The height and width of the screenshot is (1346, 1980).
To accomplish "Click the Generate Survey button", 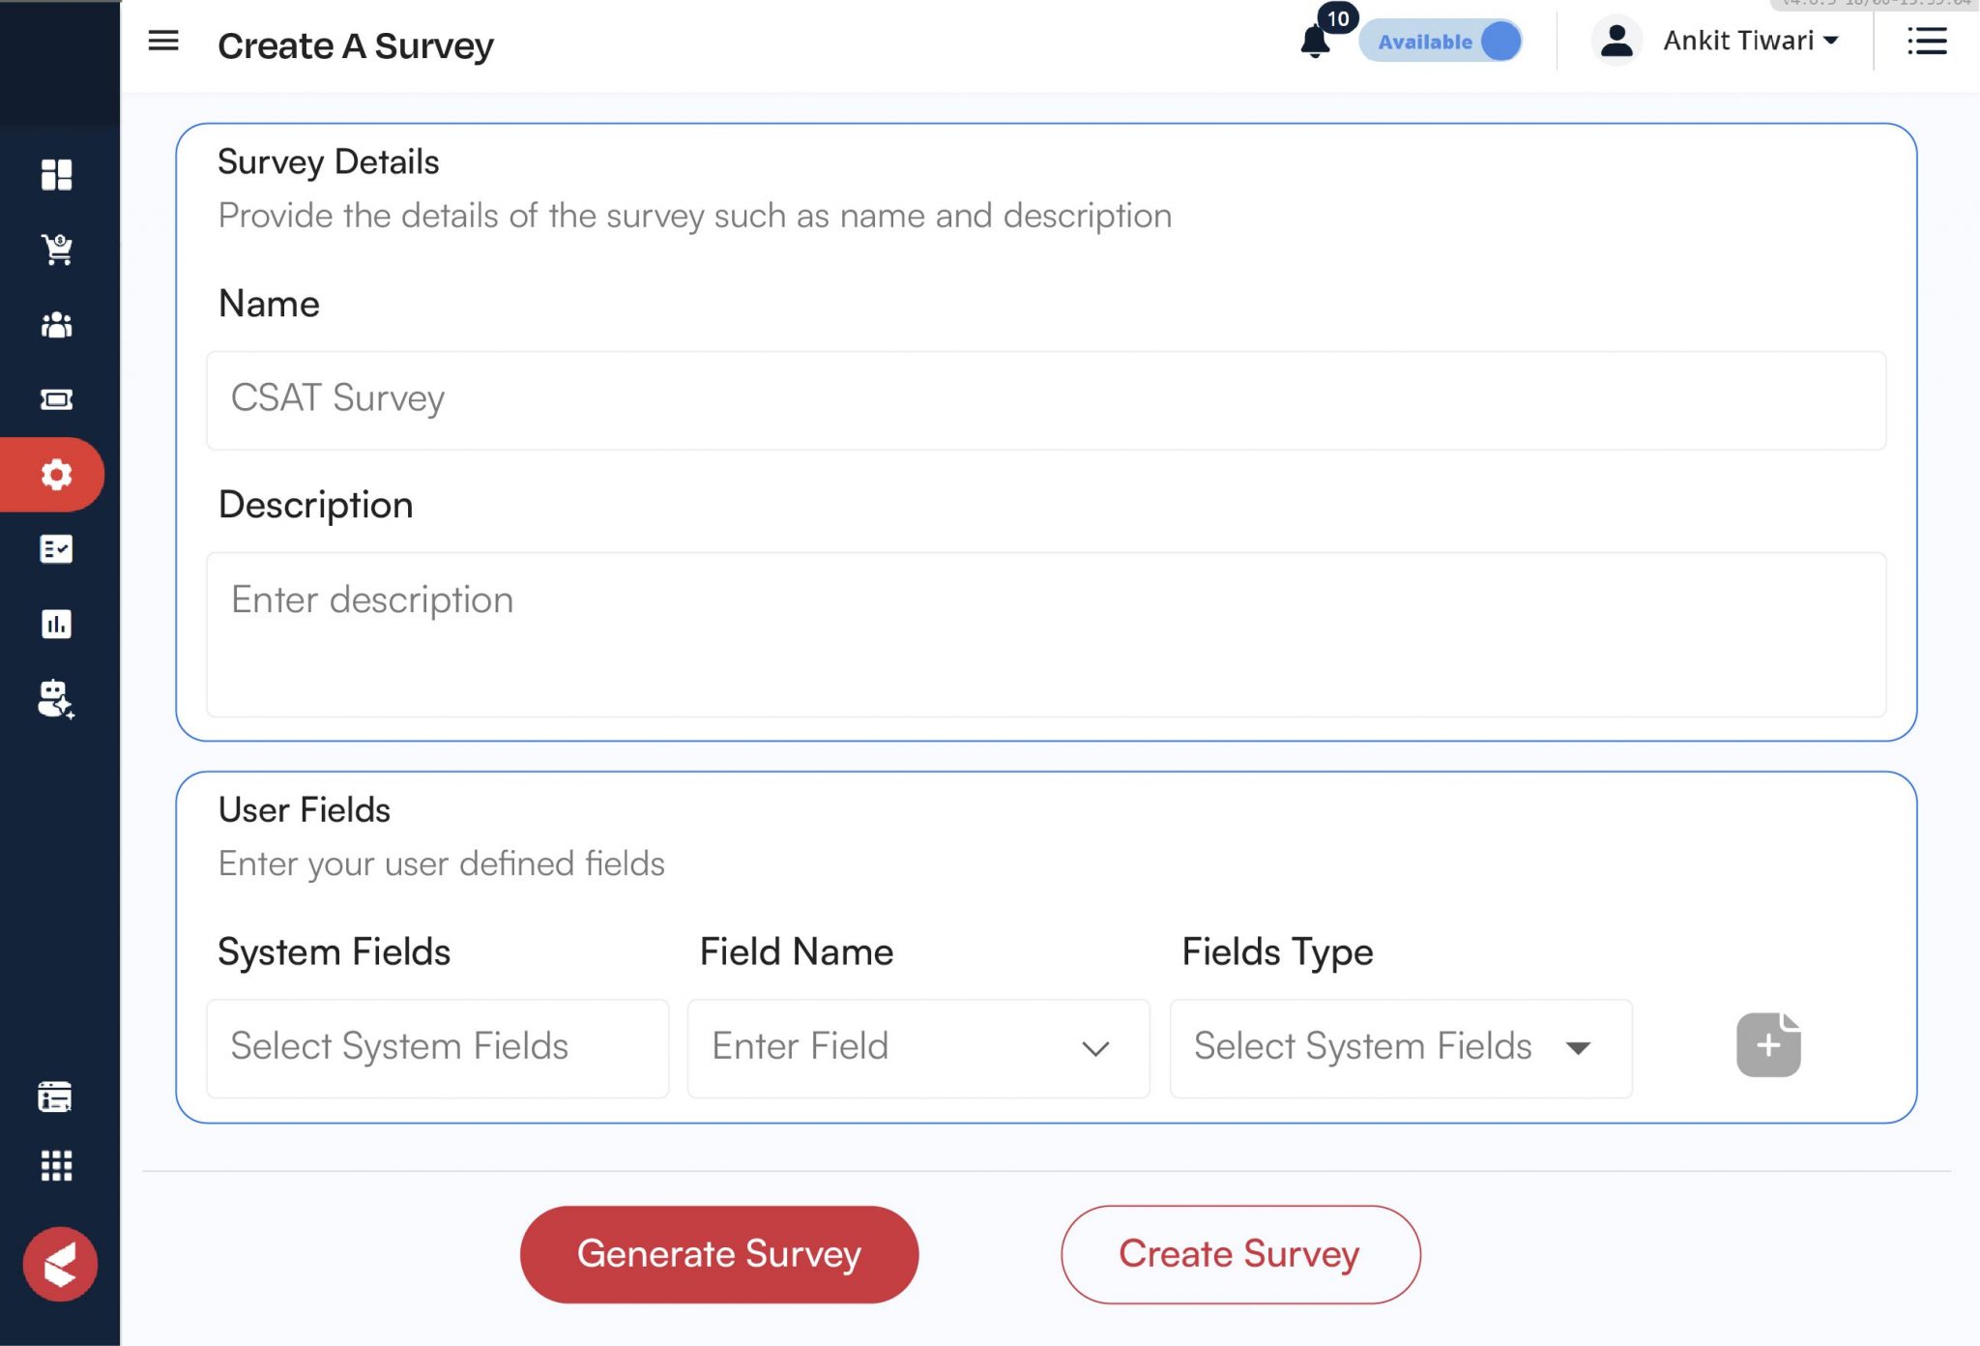I will coord(718,1253).
